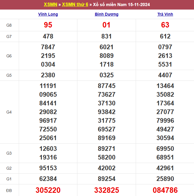Open the XSMN breadcrumb link
This screenshot has width=194, height=196.
pyautogui.click(x=51, y=5)
